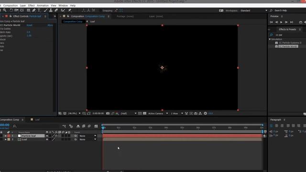Click Birth Rate value 2.0
The height and width of the screenshot is (172, 306).
pyautogui.click(x=28, y=32)
